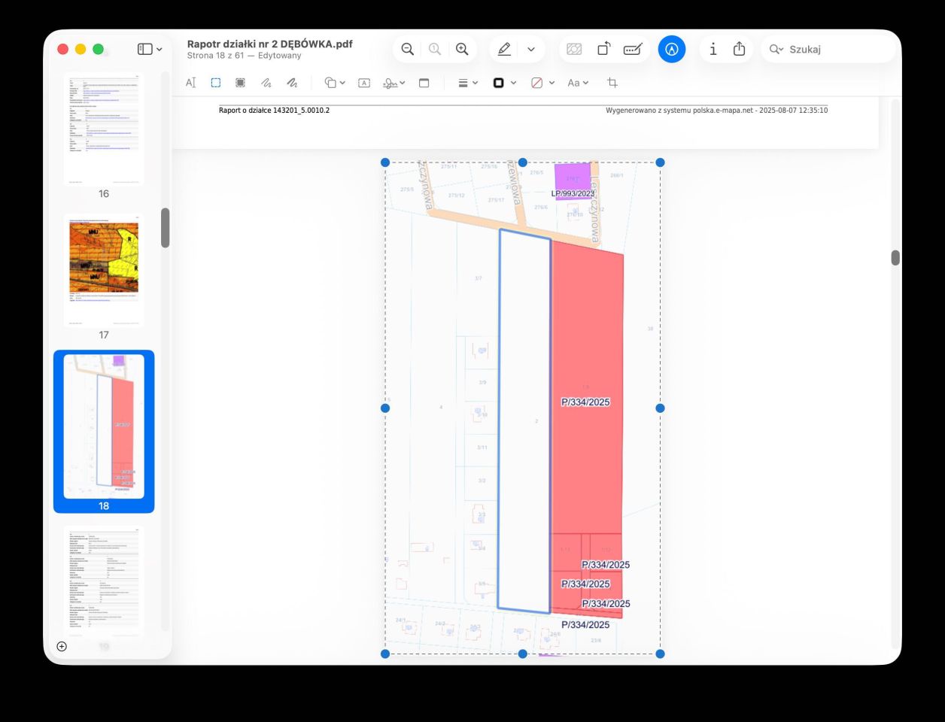Screen dimensions: 945x722
Task: Click the 'Strona 18 z 61 — Edytowany' subtitle
Action: 244,56
